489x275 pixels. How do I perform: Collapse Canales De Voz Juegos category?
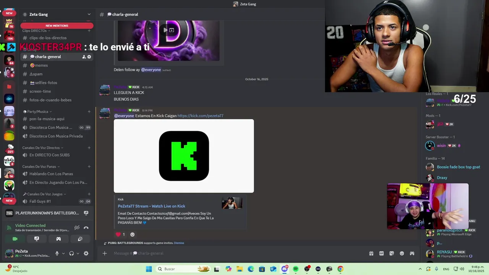point(44,194)
